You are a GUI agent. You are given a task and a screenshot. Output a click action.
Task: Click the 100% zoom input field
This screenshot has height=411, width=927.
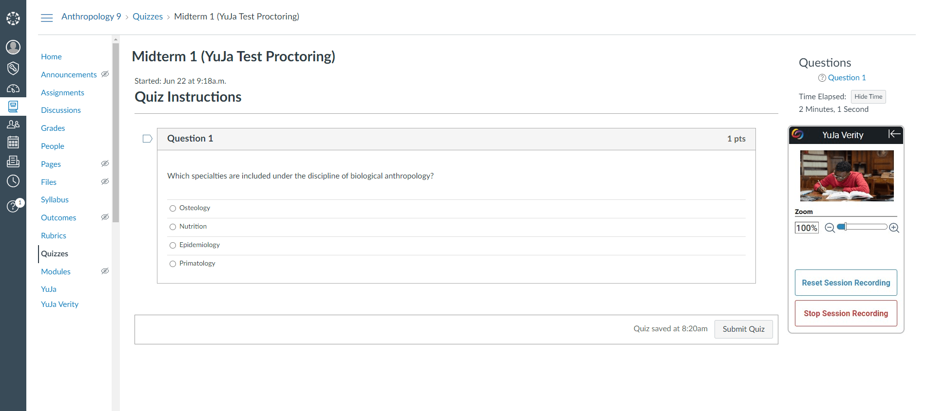click(x=806, y=228)
